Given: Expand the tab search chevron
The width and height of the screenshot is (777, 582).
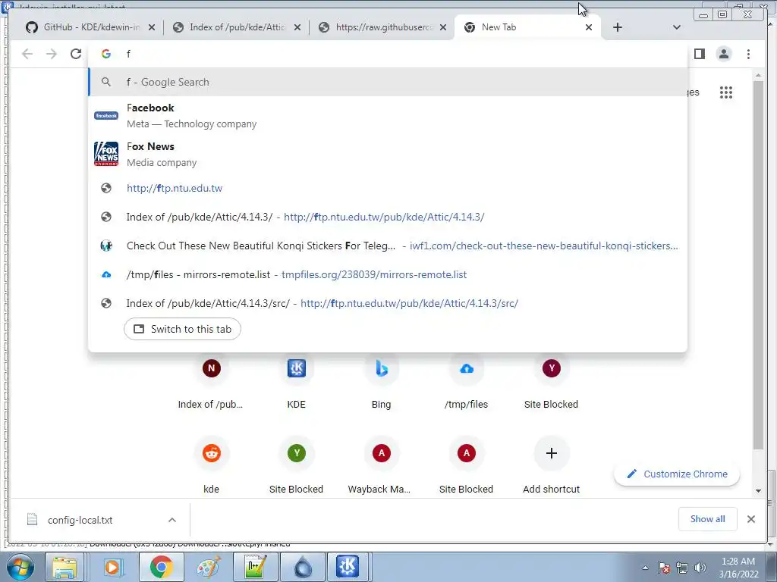Looking at the screenshot, I should 676,27.
